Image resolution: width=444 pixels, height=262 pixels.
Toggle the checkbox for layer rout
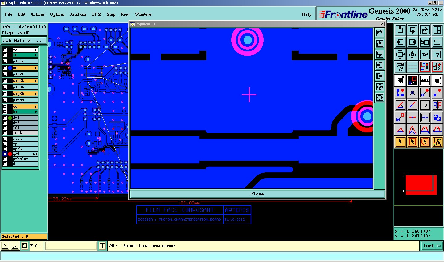pos(5,133)
